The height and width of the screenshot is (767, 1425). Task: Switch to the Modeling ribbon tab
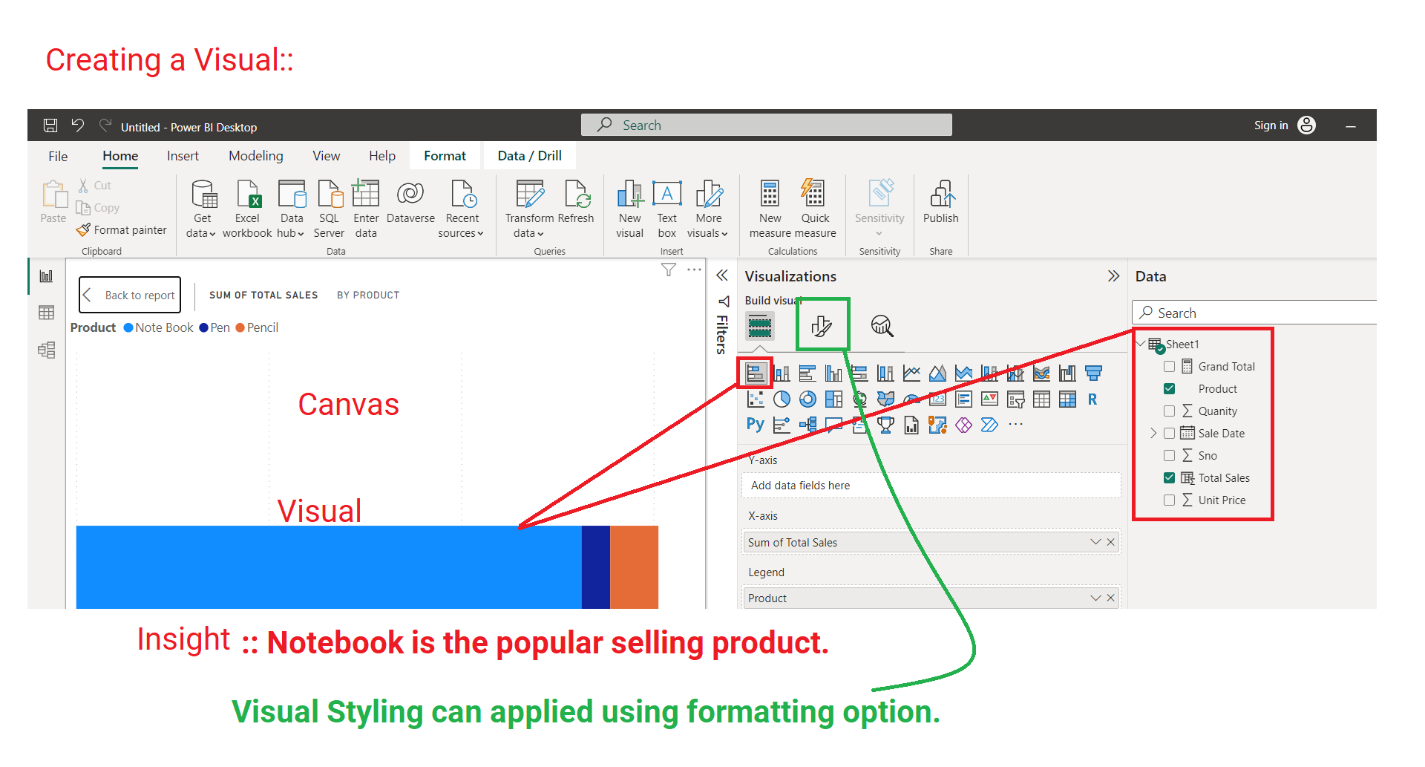[256, 156]
